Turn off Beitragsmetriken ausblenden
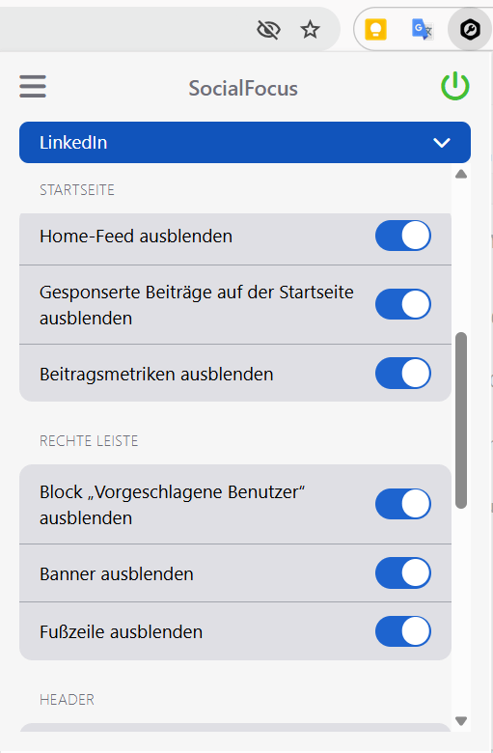The height and width of the screenshot is (753, 493). 403,374
